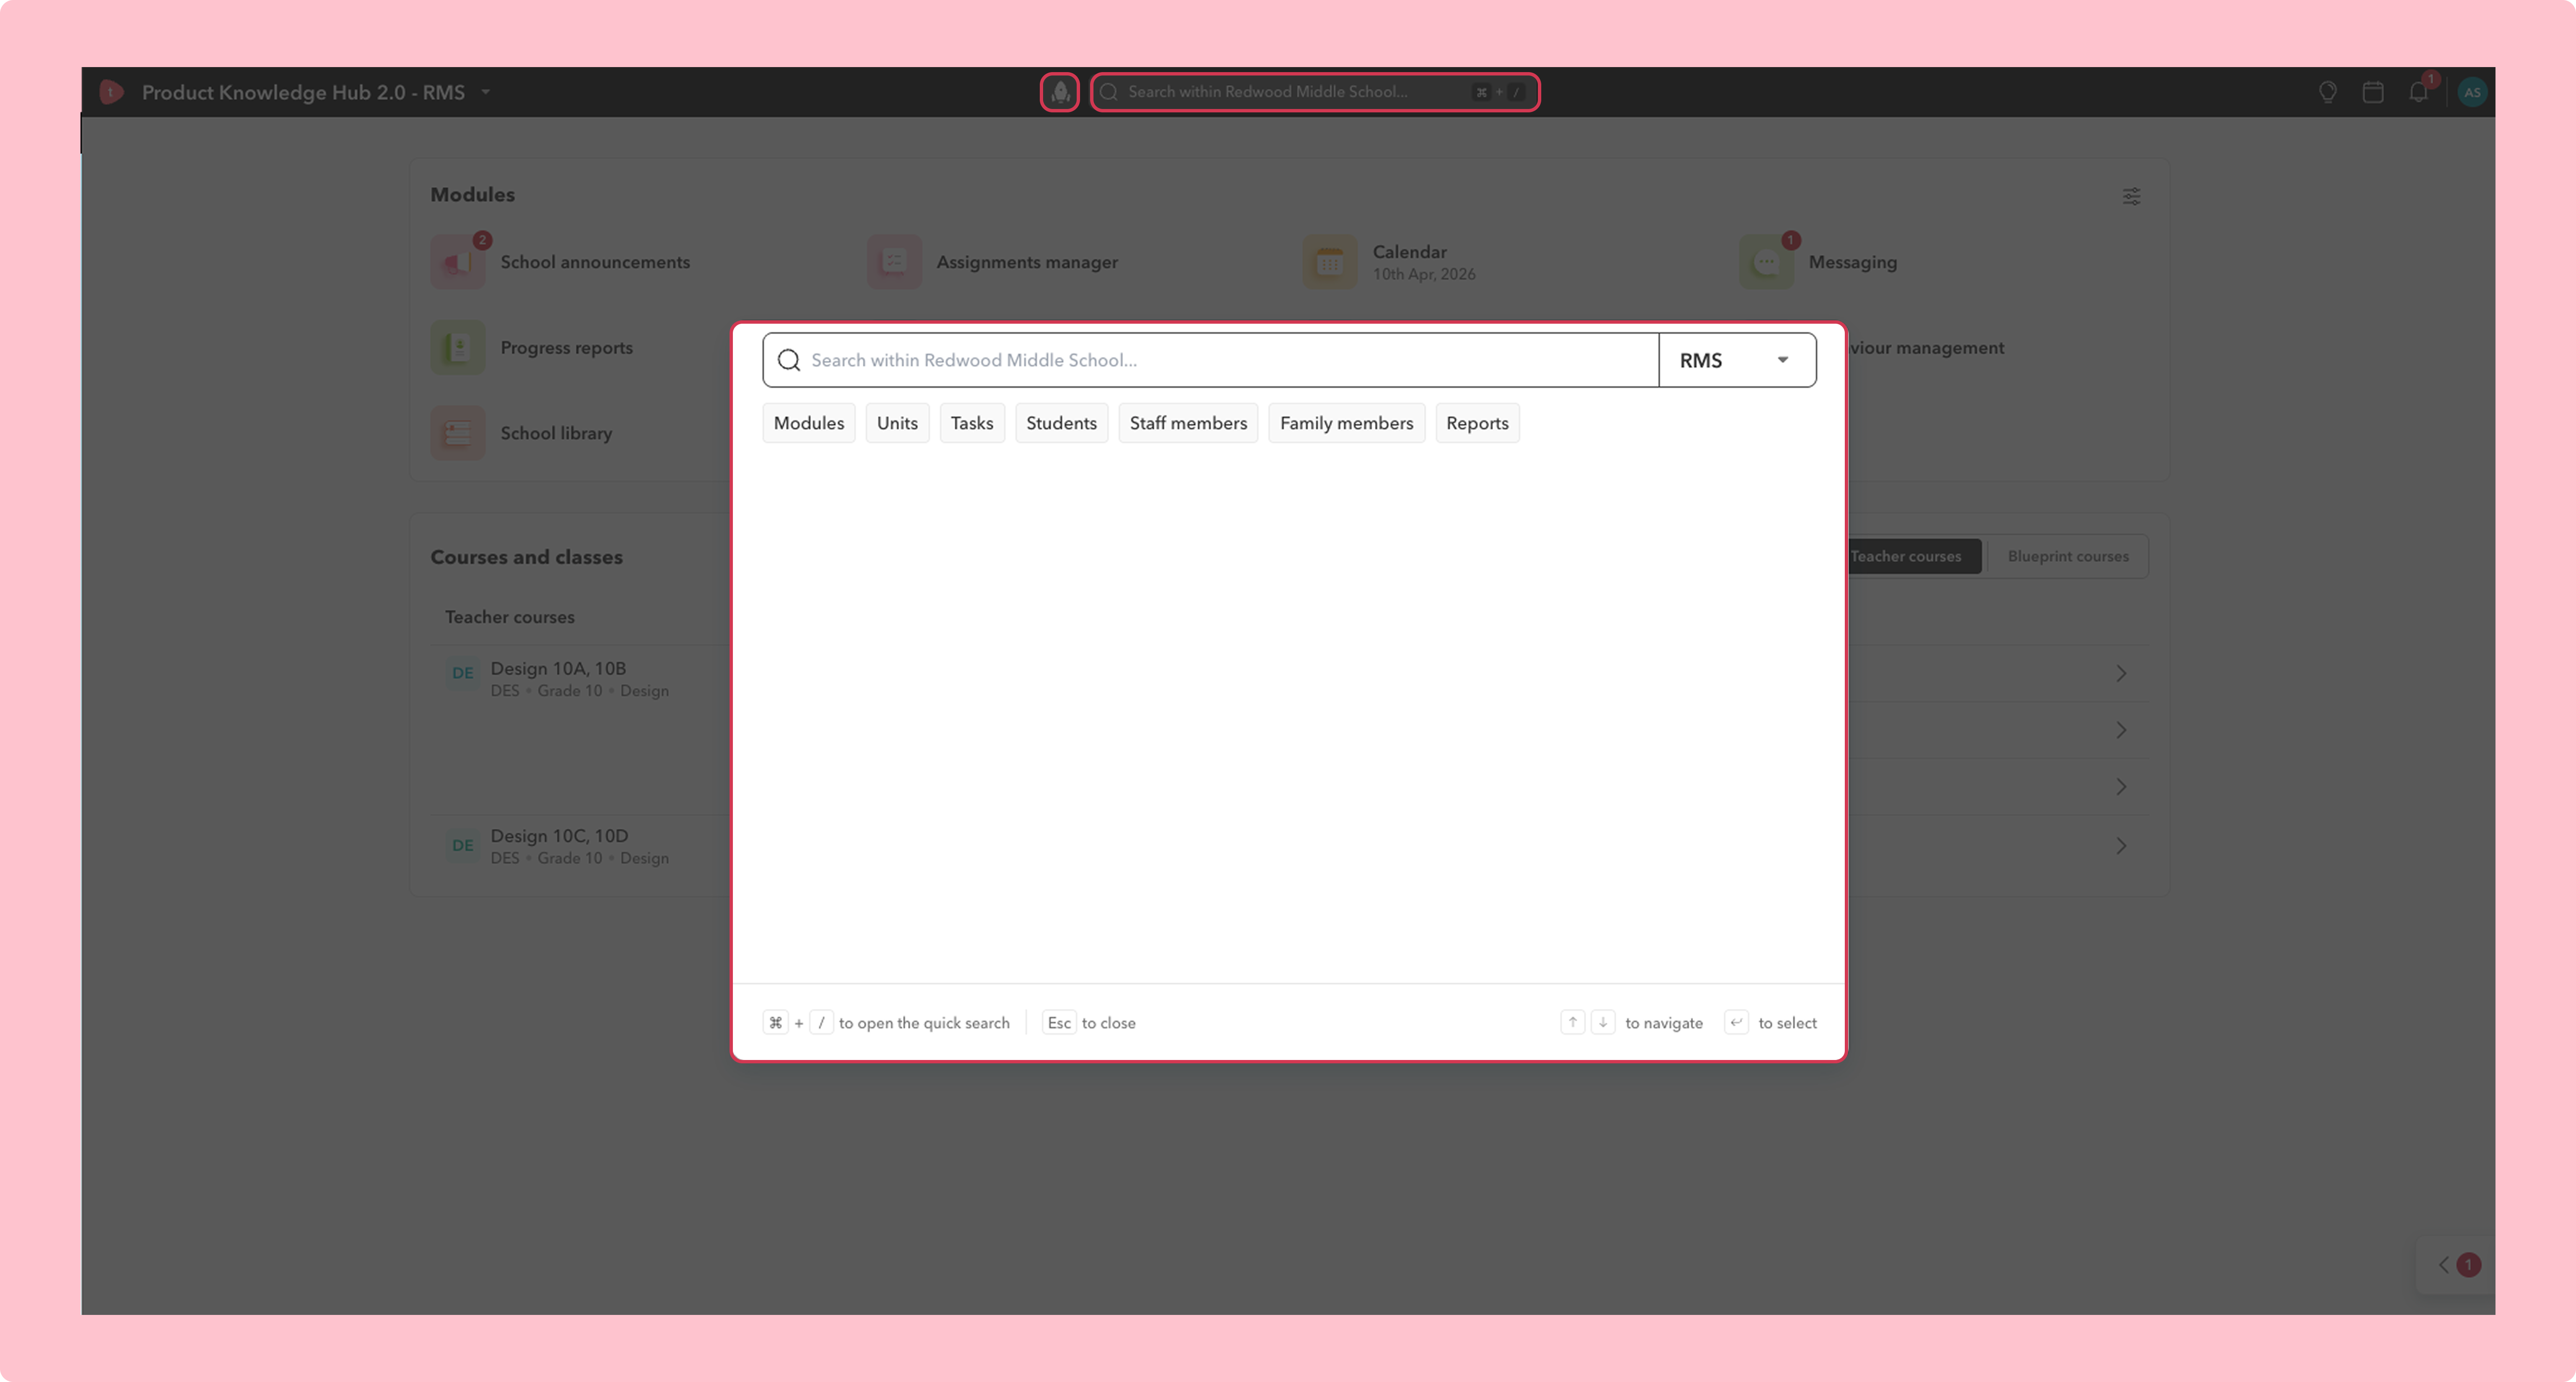This screenshot has height=1382, width=2576.
Task: Open the lightbulb tips icon in the header
Action: point(2328,92)
